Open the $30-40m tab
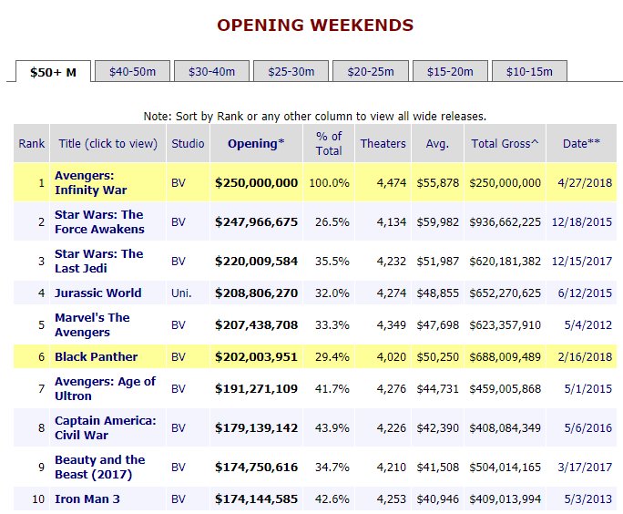623x514 pixels. (211, 71)
